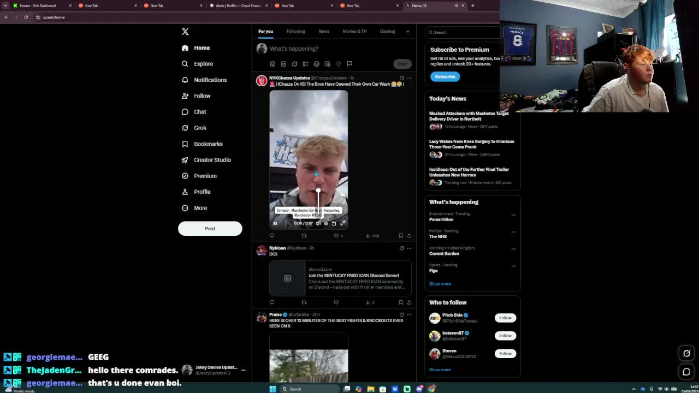This screenshot has height=393, width=699.
Task: Repost the NYKChazza Updates post
Action: click(304, 236)
